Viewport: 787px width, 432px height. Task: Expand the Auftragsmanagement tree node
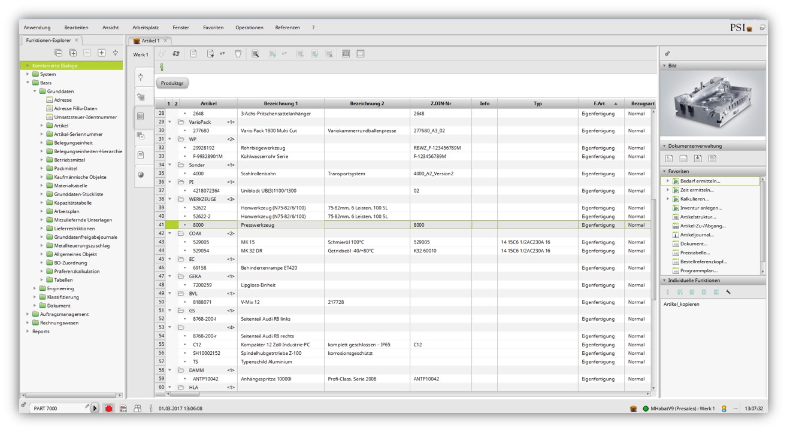pyautogui.click(x=28, y=314)
